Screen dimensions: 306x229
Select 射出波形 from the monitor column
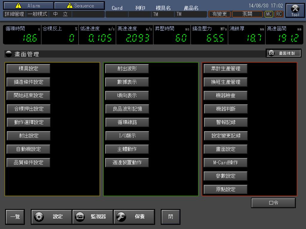tap(127, 69)
